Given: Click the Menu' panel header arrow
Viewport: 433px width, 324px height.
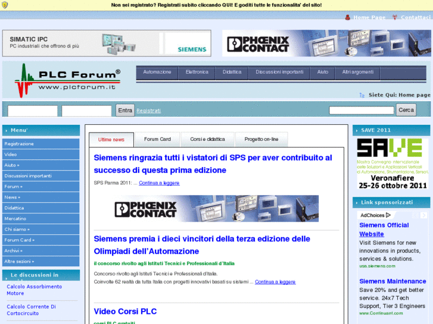Looking at the screenshot, I should tap(7, 130).
